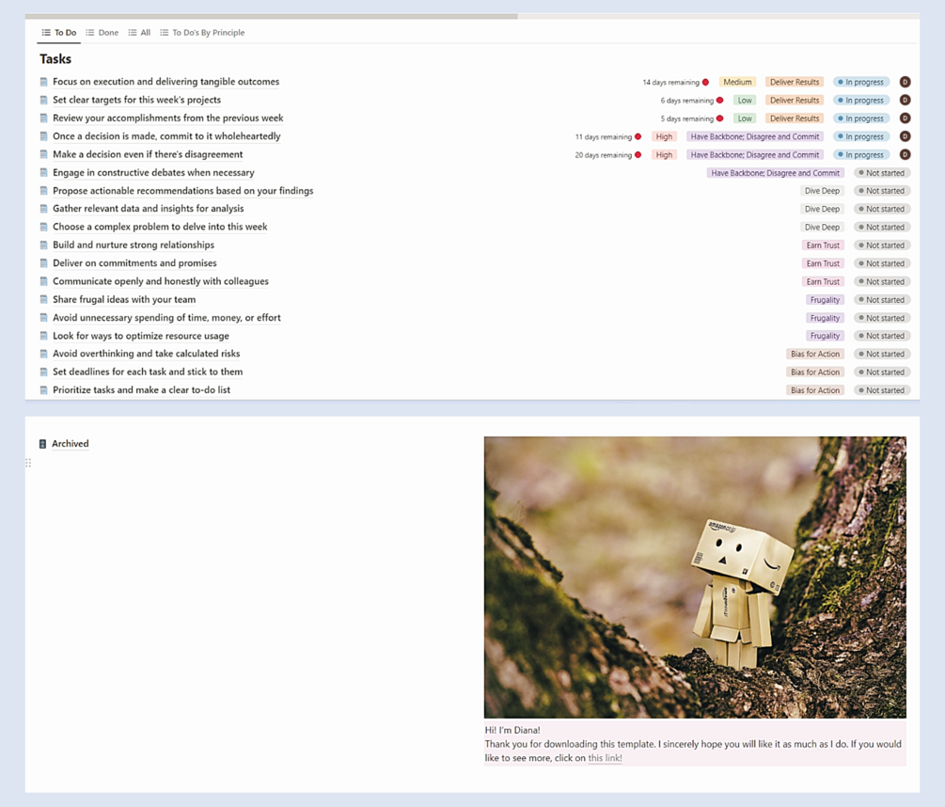Click page icon beside Review your accomplishments
Image resolution: width=945 pixels, height=807 pixels.
coord(44,119)
